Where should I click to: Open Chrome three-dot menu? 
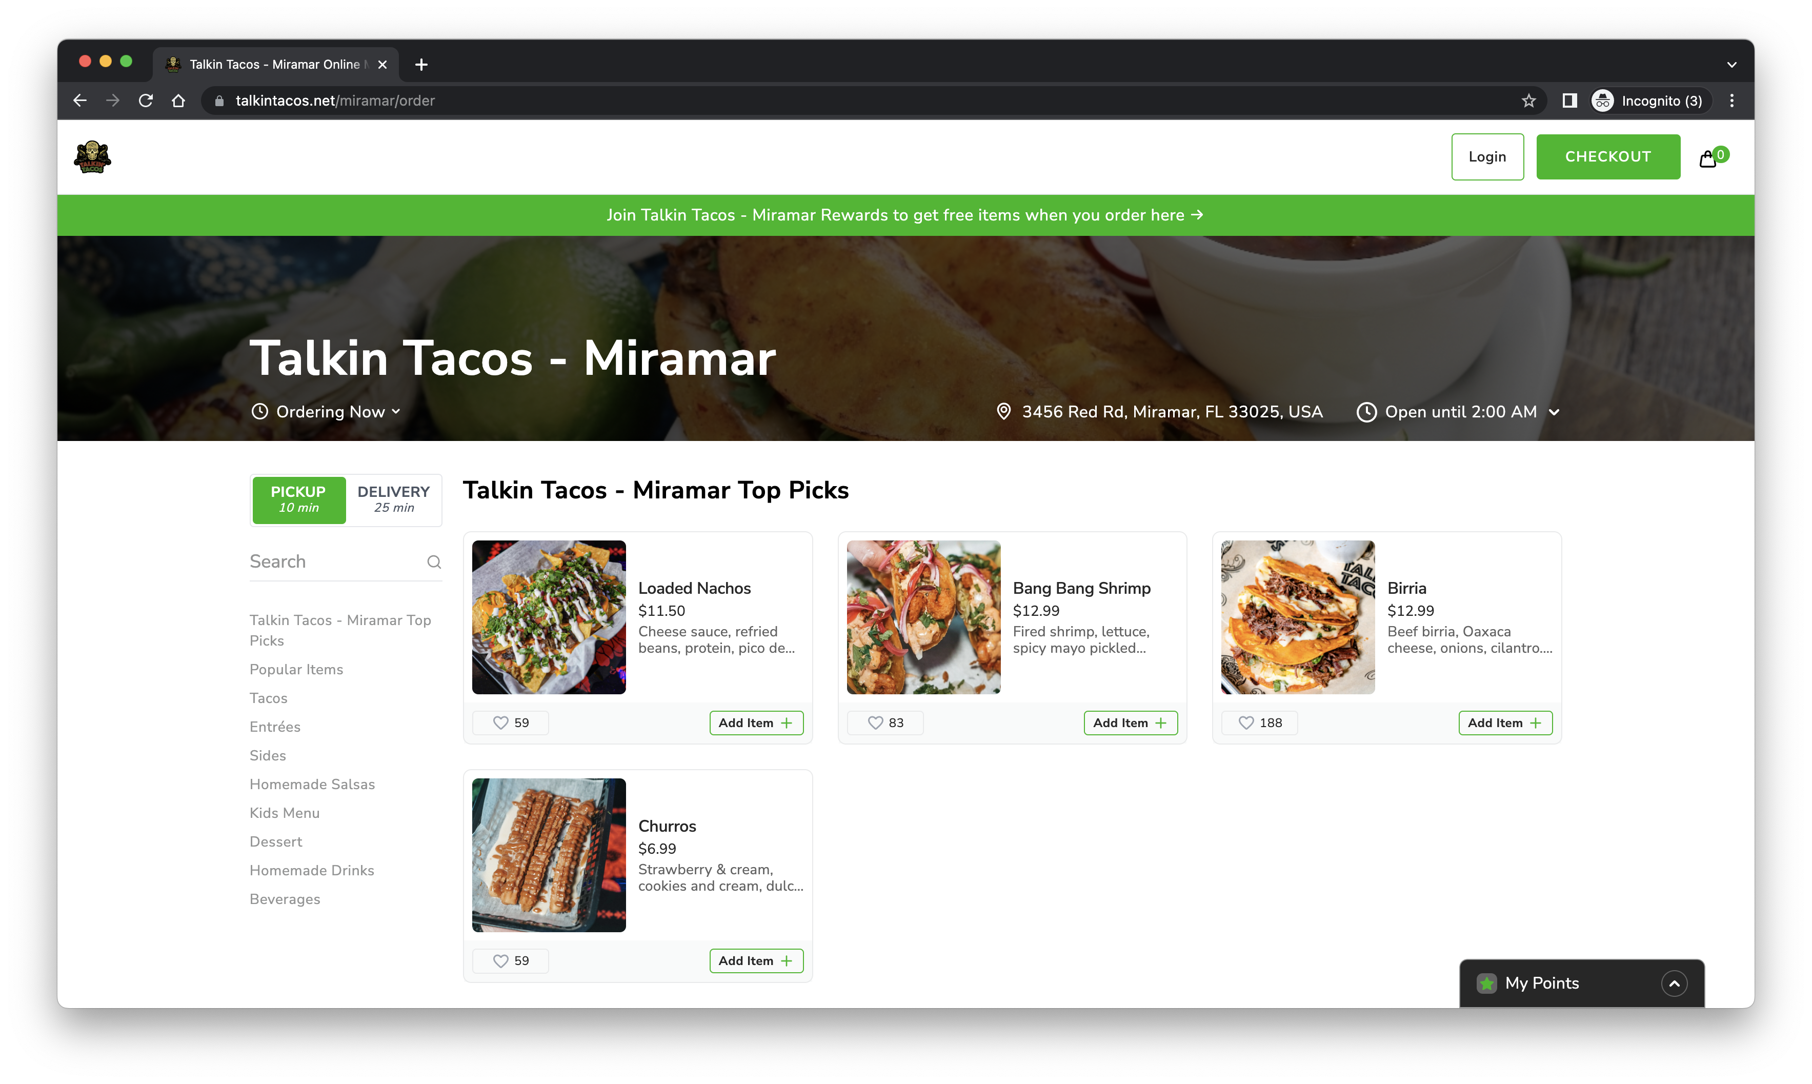(1732, 101)
